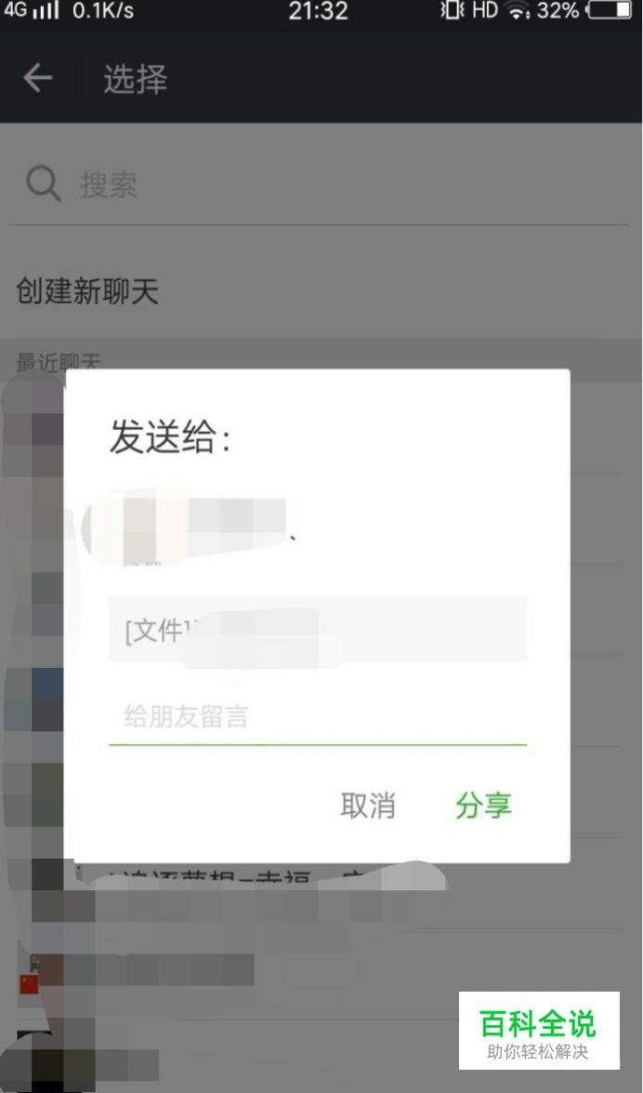The height and width of the screenshot is (1093, 643).
Task: Tap the 最近聊天 section header
Action: click(59, 363)
